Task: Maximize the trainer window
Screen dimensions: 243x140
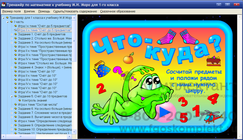Action: pyautogui.click(x=228, y=4)
